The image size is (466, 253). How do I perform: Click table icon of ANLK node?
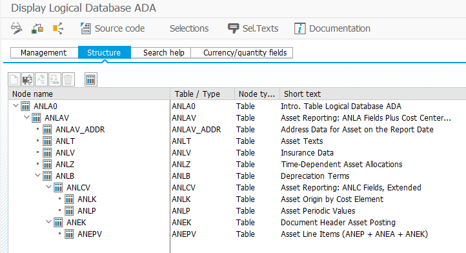pos(69,199)
